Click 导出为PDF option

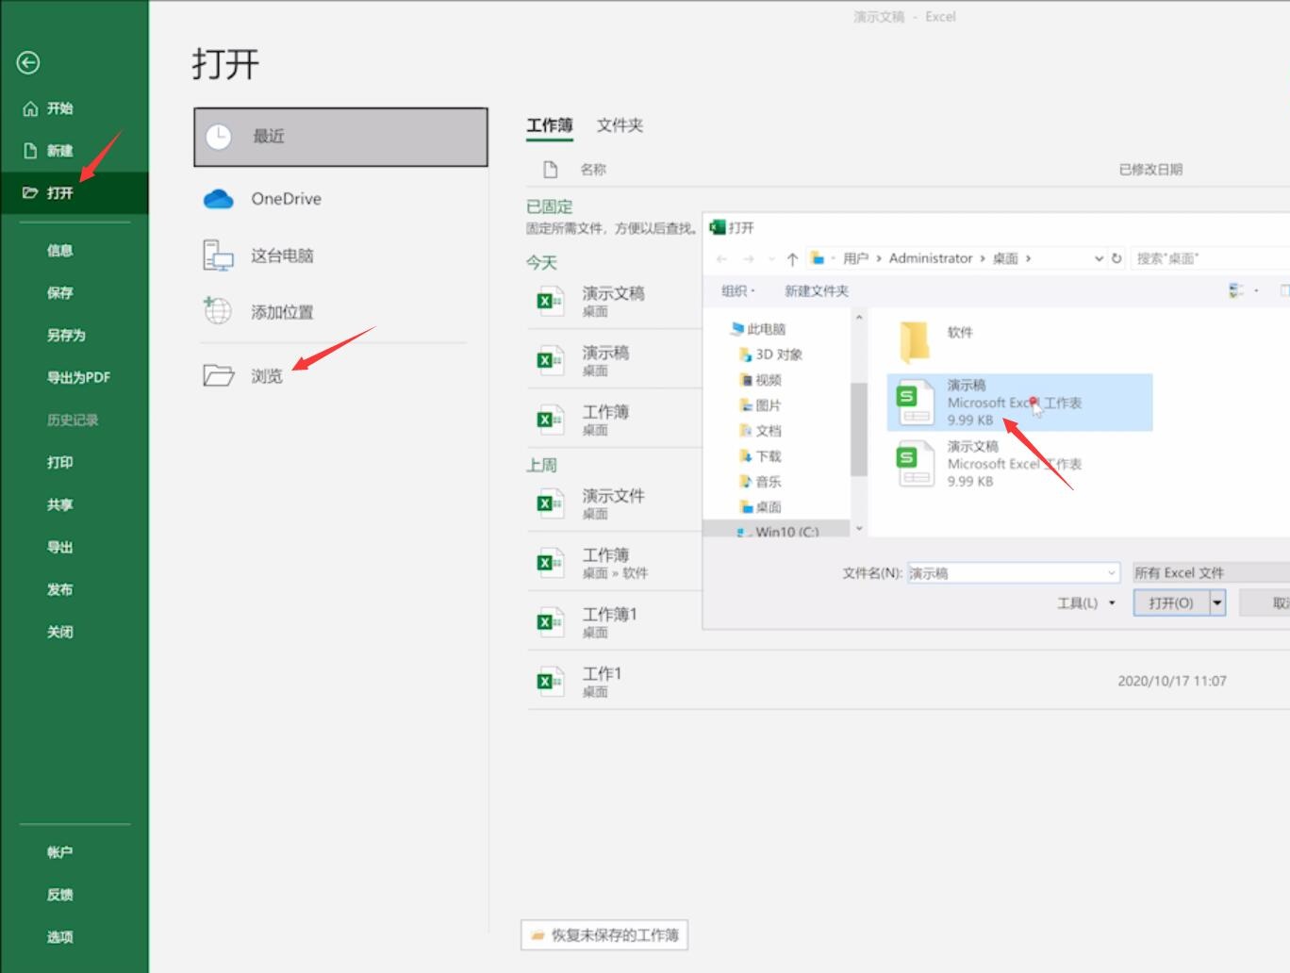[78, 377]
